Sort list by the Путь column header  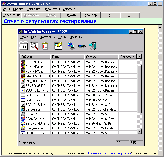point(67,57)
